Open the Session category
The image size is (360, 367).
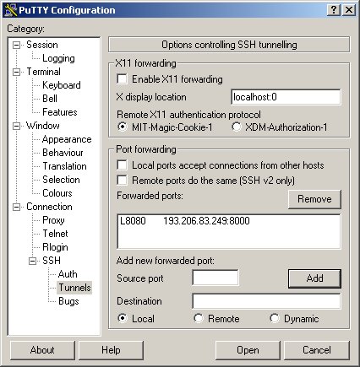point(42,45)
